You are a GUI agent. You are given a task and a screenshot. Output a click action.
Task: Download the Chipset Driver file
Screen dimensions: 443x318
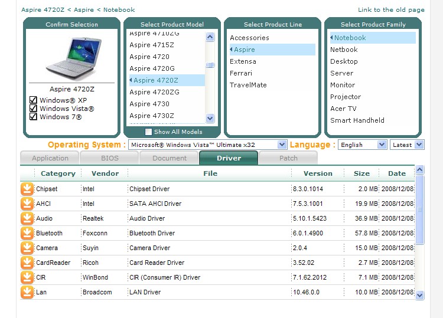[x=27, y=189]
